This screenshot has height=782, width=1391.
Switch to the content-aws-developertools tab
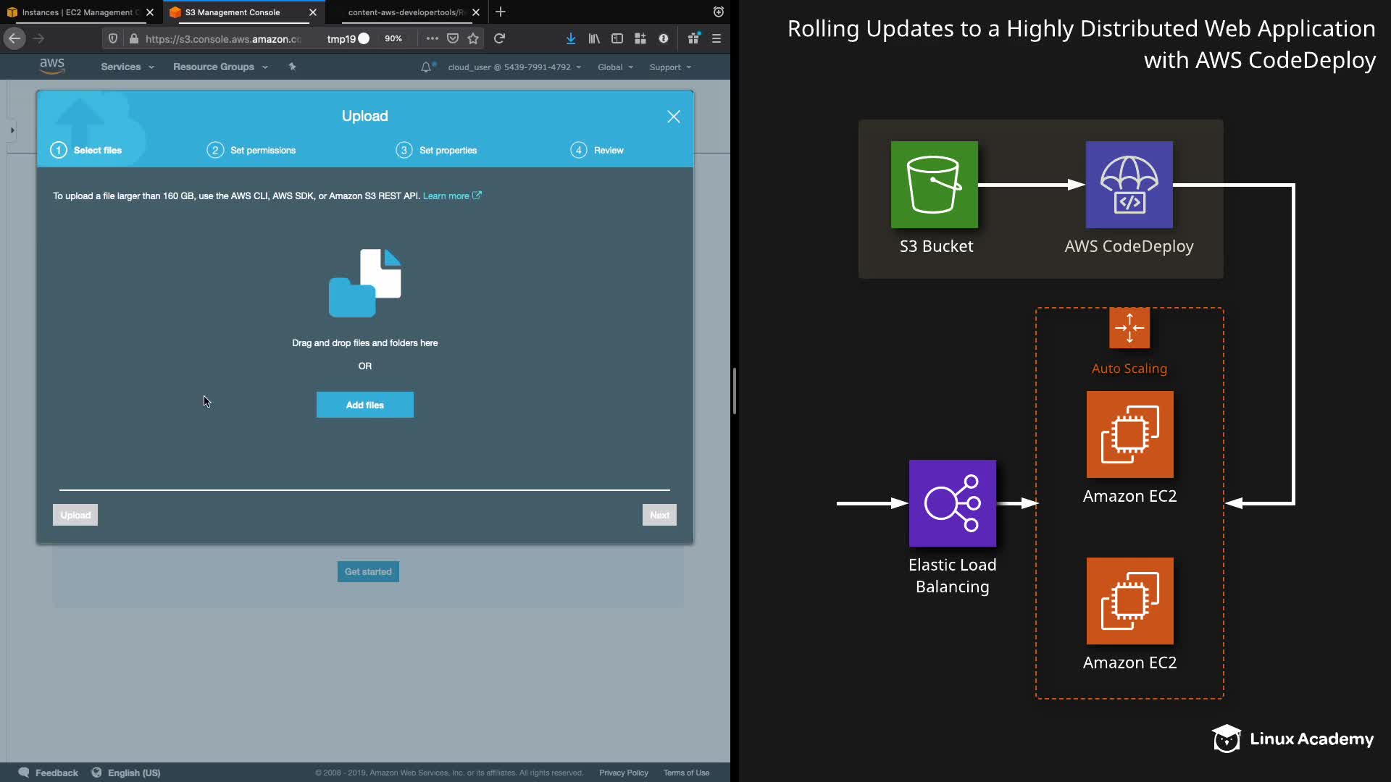point(404,12)
